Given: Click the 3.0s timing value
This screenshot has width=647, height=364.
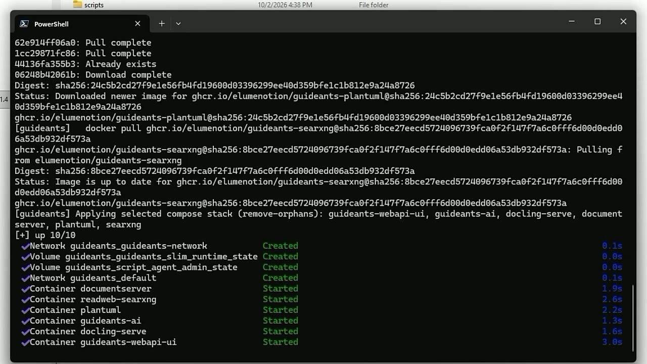Looking at the screenshot, I should [x=612, y=342].
